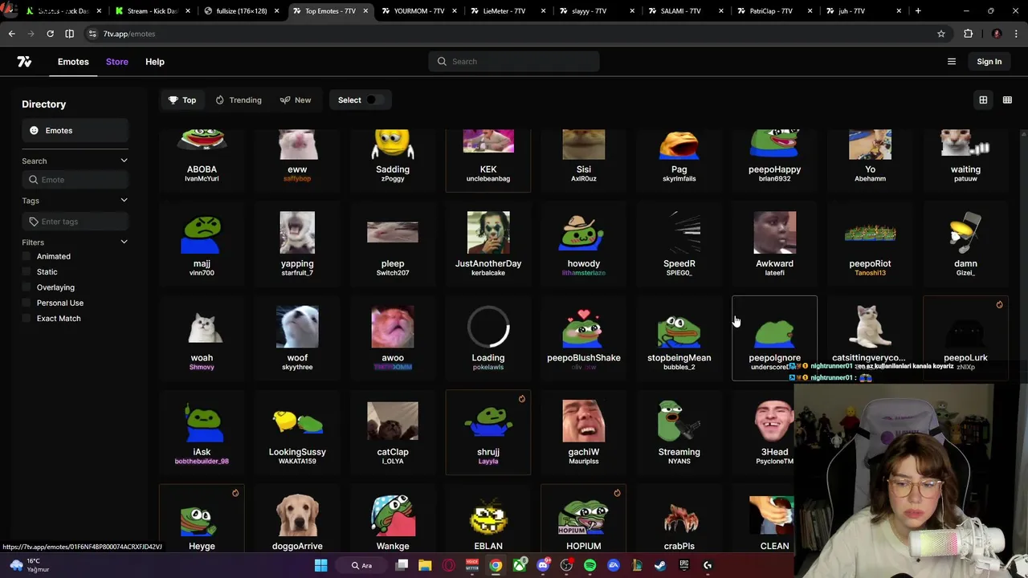Switch to large grid view icon
1028x578 pixels.
[983, 100]
